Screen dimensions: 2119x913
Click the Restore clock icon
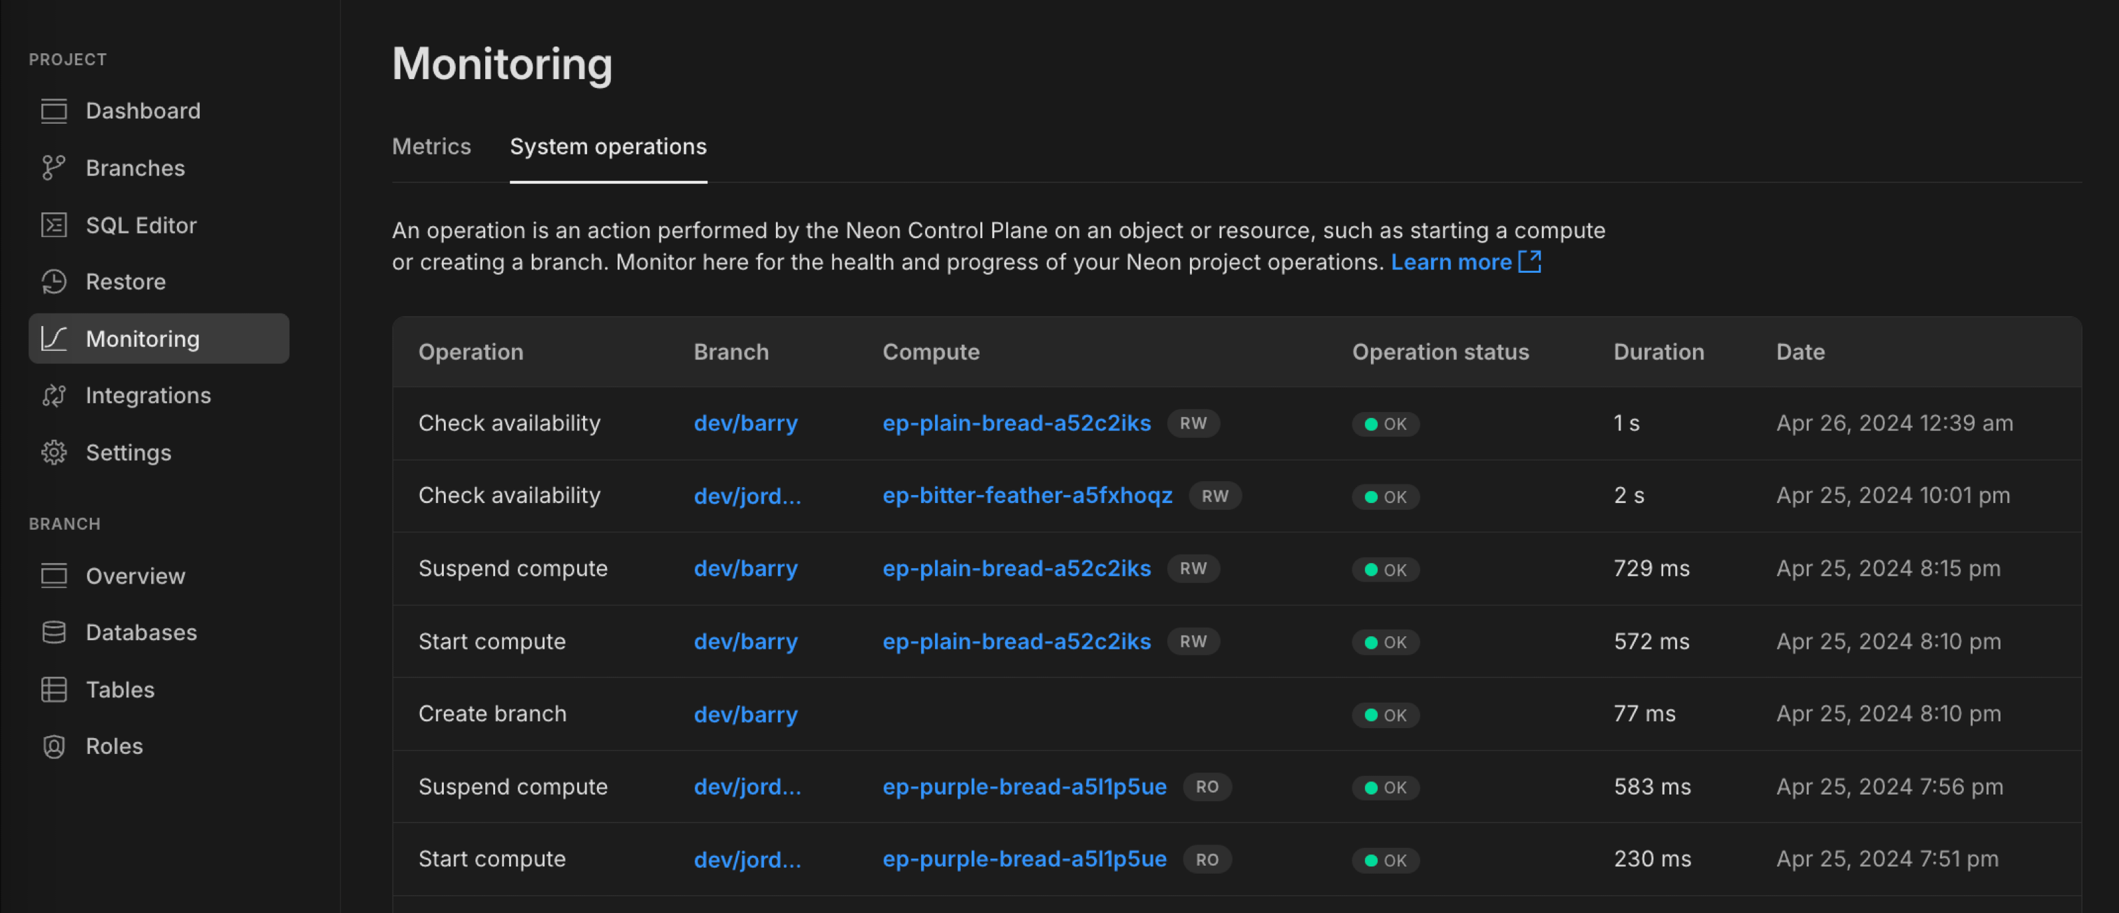point(55,281)
